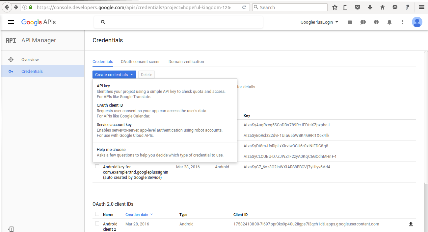The image size is (428, 232).
Task: Download JSON for Android client 2
Action: click(411, 224)
